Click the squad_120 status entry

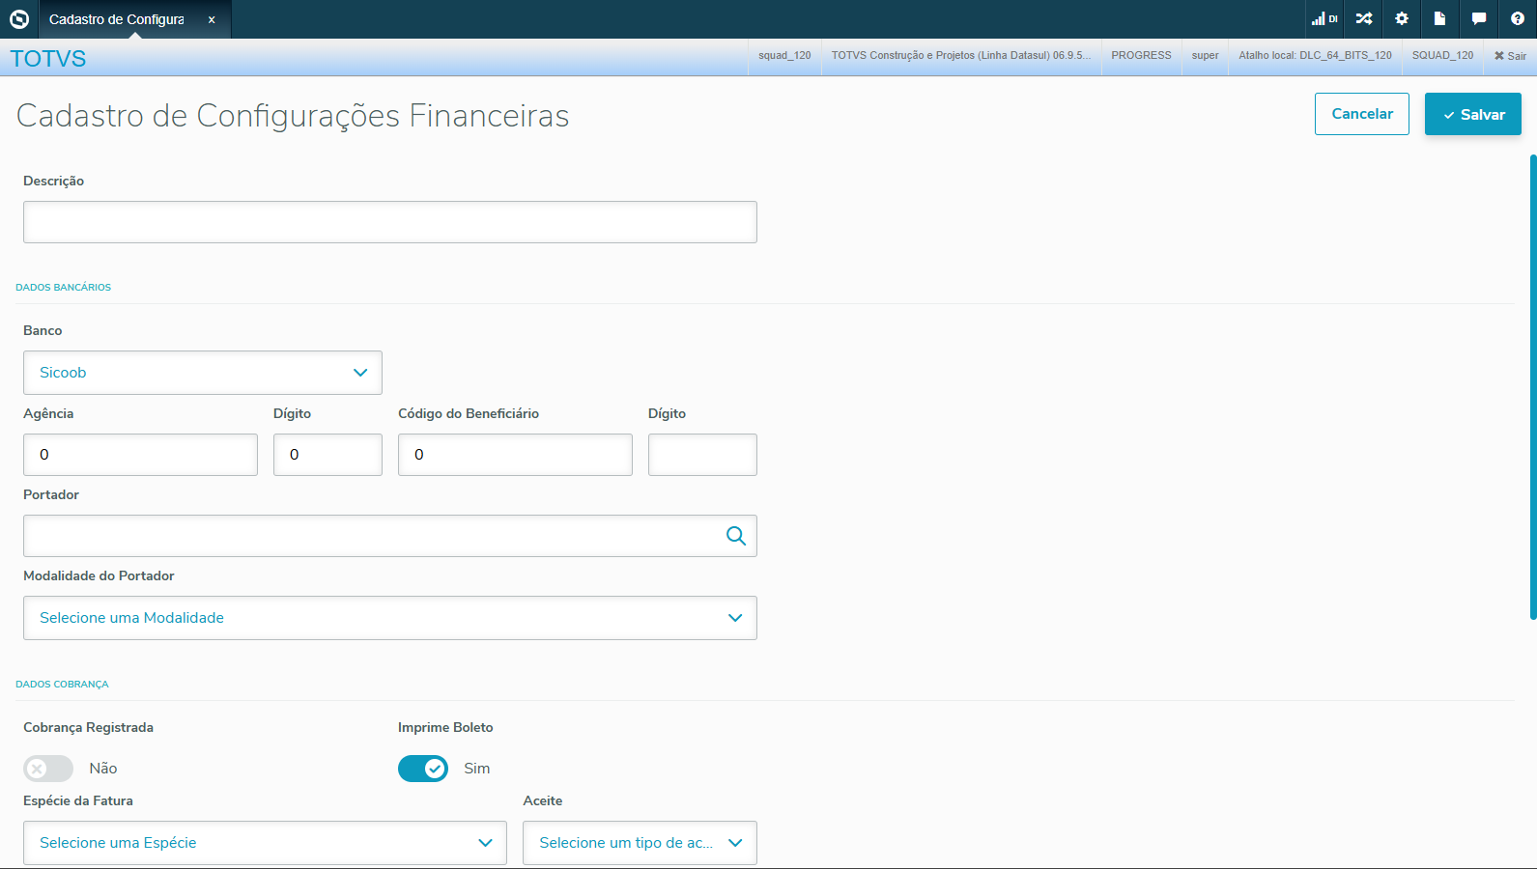coord(784,56)
